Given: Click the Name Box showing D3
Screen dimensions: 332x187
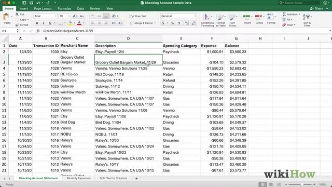Looking at the screenshot, I should (8, 31).
